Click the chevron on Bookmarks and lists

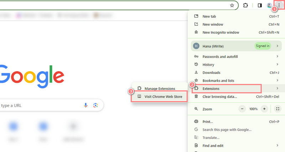(278, 80)
